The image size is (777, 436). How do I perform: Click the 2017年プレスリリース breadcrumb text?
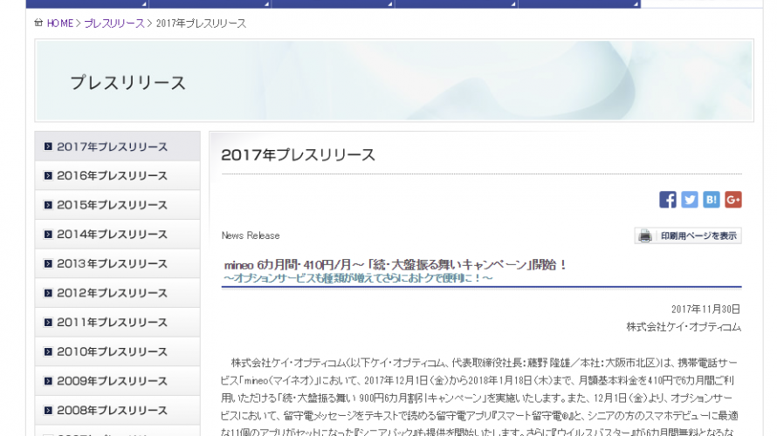(201, 24)
